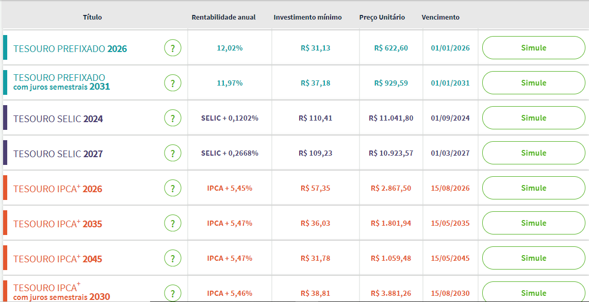Hit Simule on the Tesouro Selic 2027 row

pyautogui.click(x=533, y=153)
